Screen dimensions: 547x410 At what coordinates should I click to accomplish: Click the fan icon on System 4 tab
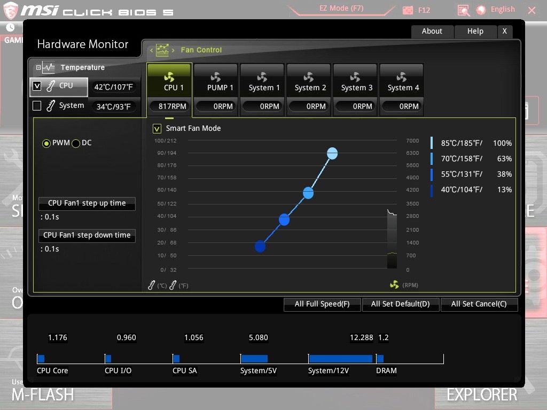click(x=401, y=77)
